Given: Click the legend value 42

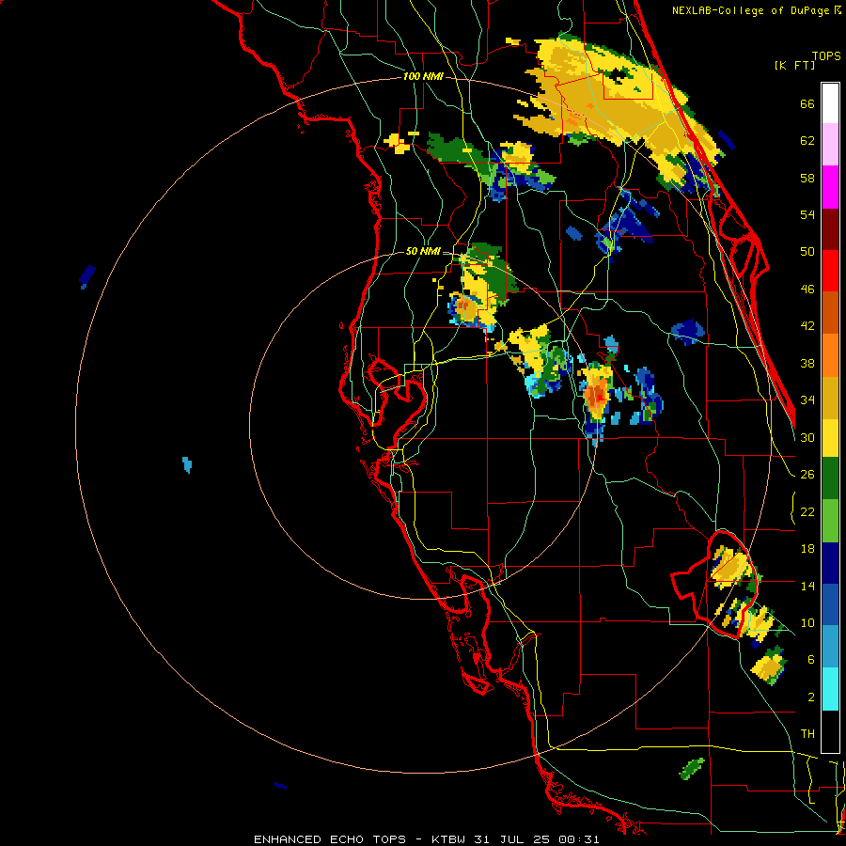Looking at the screenshot, I should click(x=807, y=326).
